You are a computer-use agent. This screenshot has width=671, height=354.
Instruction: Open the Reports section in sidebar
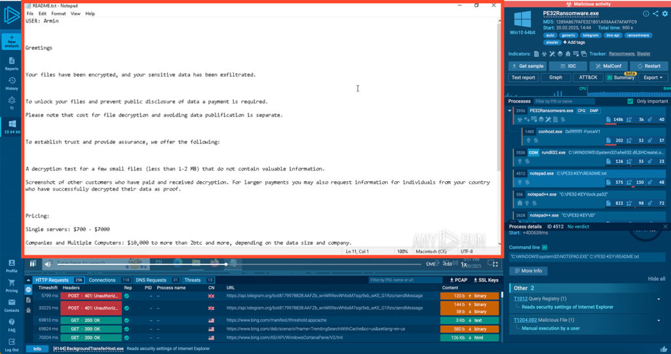pyautogui.click(x=11, y=64)
